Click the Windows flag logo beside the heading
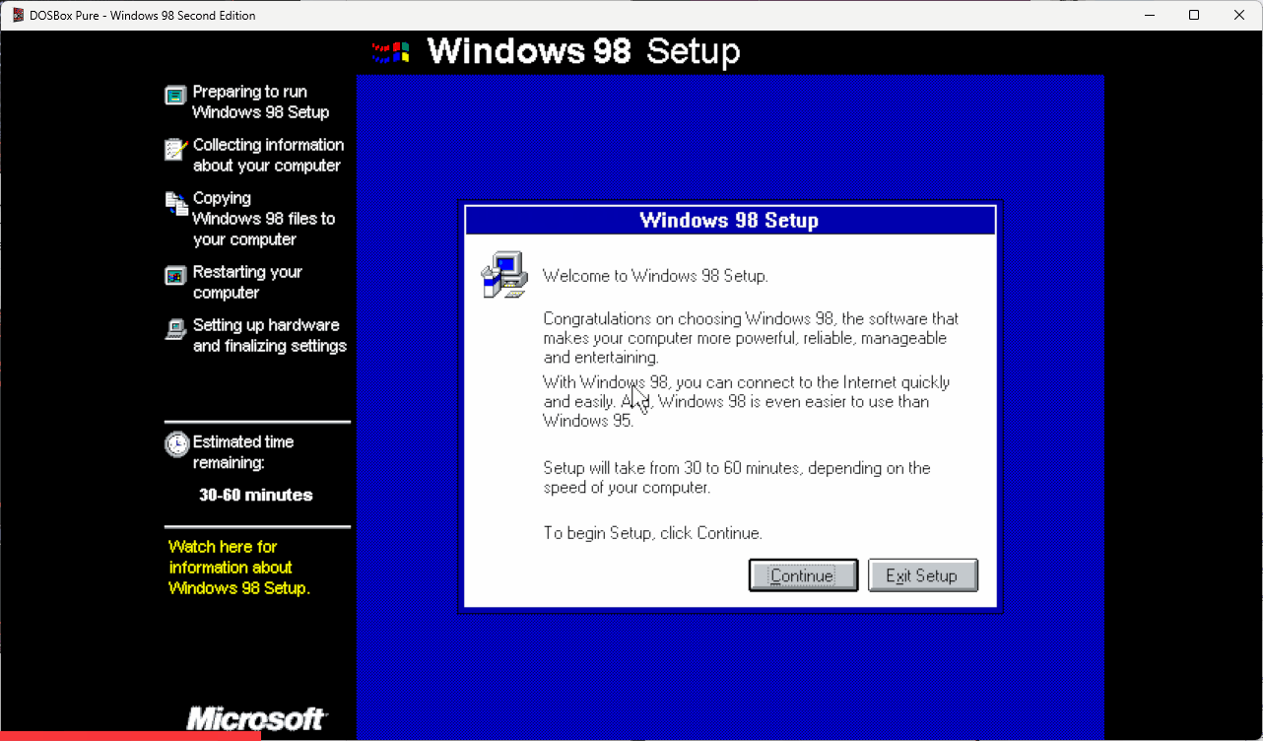The image size is (1263, 741). click(391, 52)
